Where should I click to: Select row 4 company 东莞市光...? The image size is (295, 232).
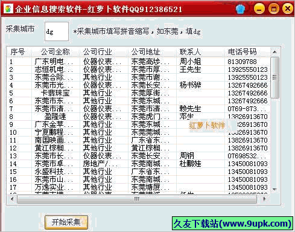coord(54,85)
